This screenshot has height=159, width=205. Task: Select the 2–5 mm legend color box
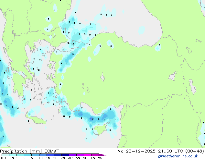click(28, 155)
